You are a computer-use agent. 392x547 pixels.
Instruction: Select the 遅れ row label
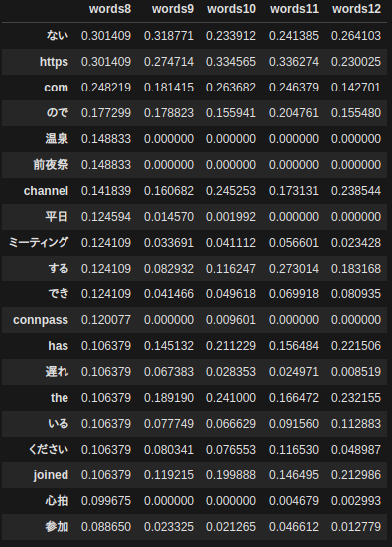(x=57, y=372)
